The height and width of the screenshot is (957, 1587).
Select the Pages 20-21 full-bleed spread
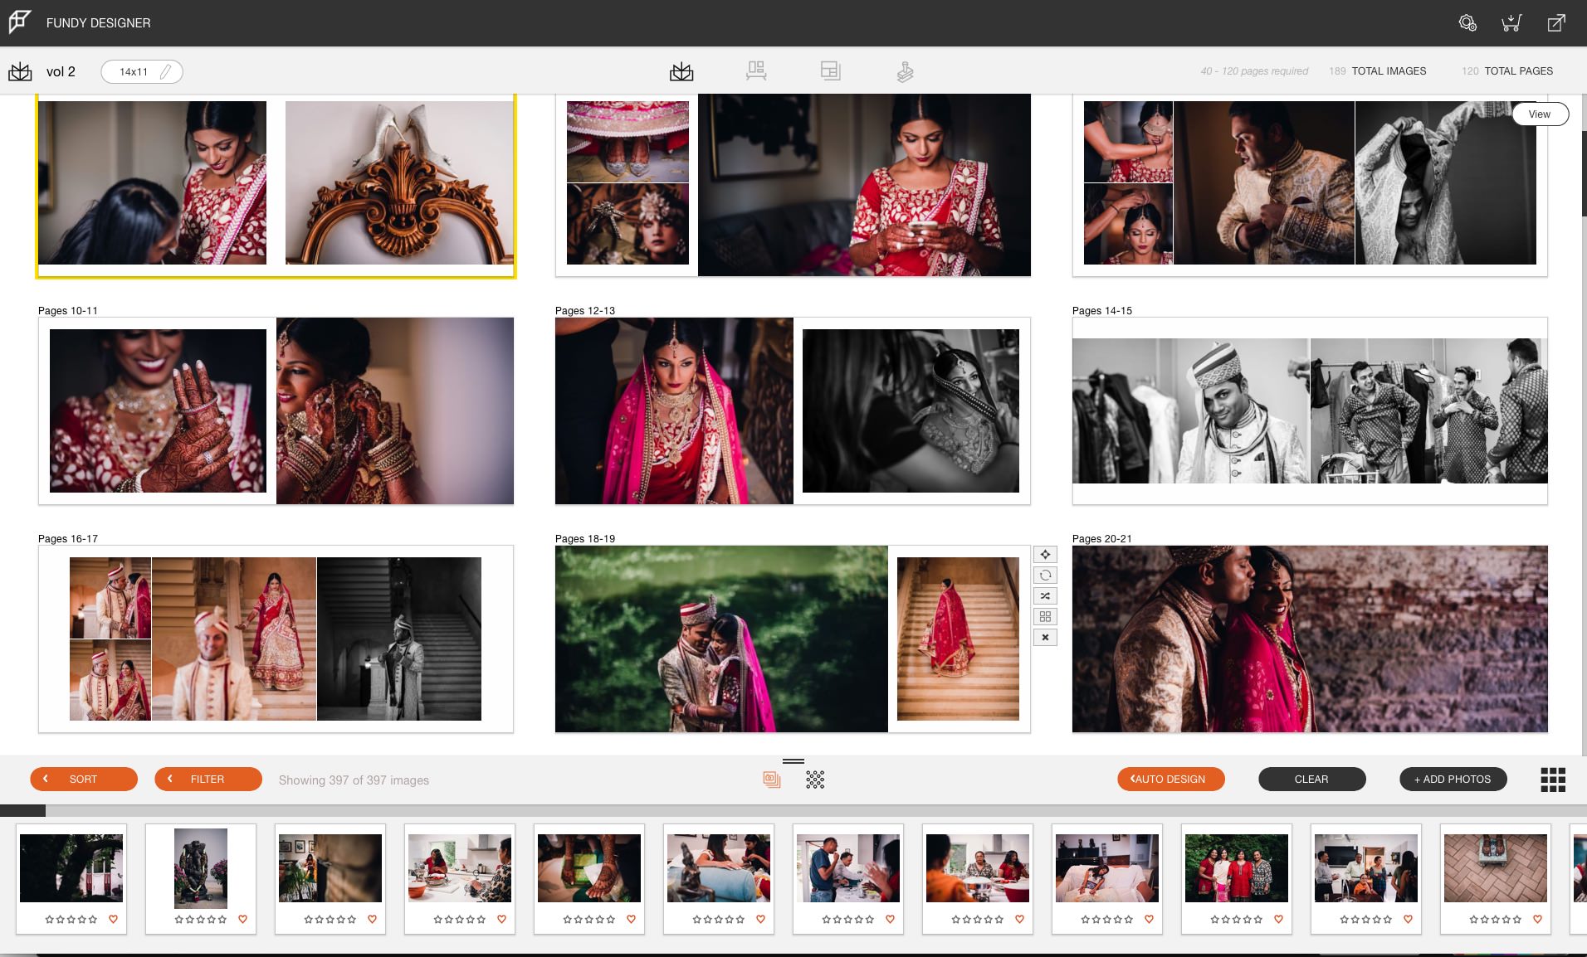[1310, 639]
